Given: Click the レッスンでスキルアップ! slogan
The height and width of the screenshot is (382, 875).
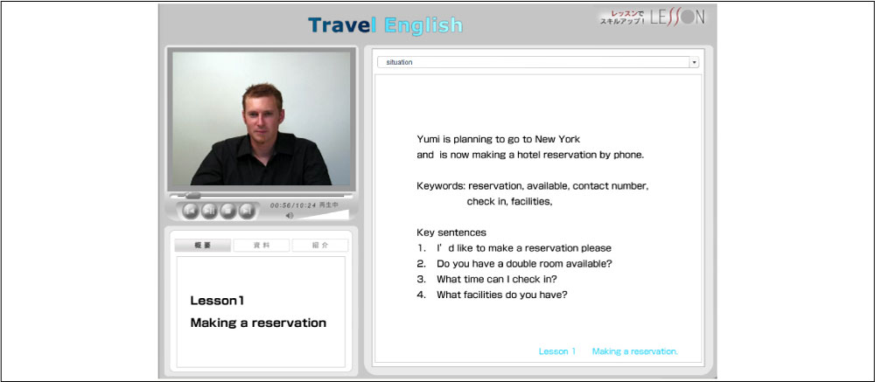Looking at the screenshot, I should [622, 17].
